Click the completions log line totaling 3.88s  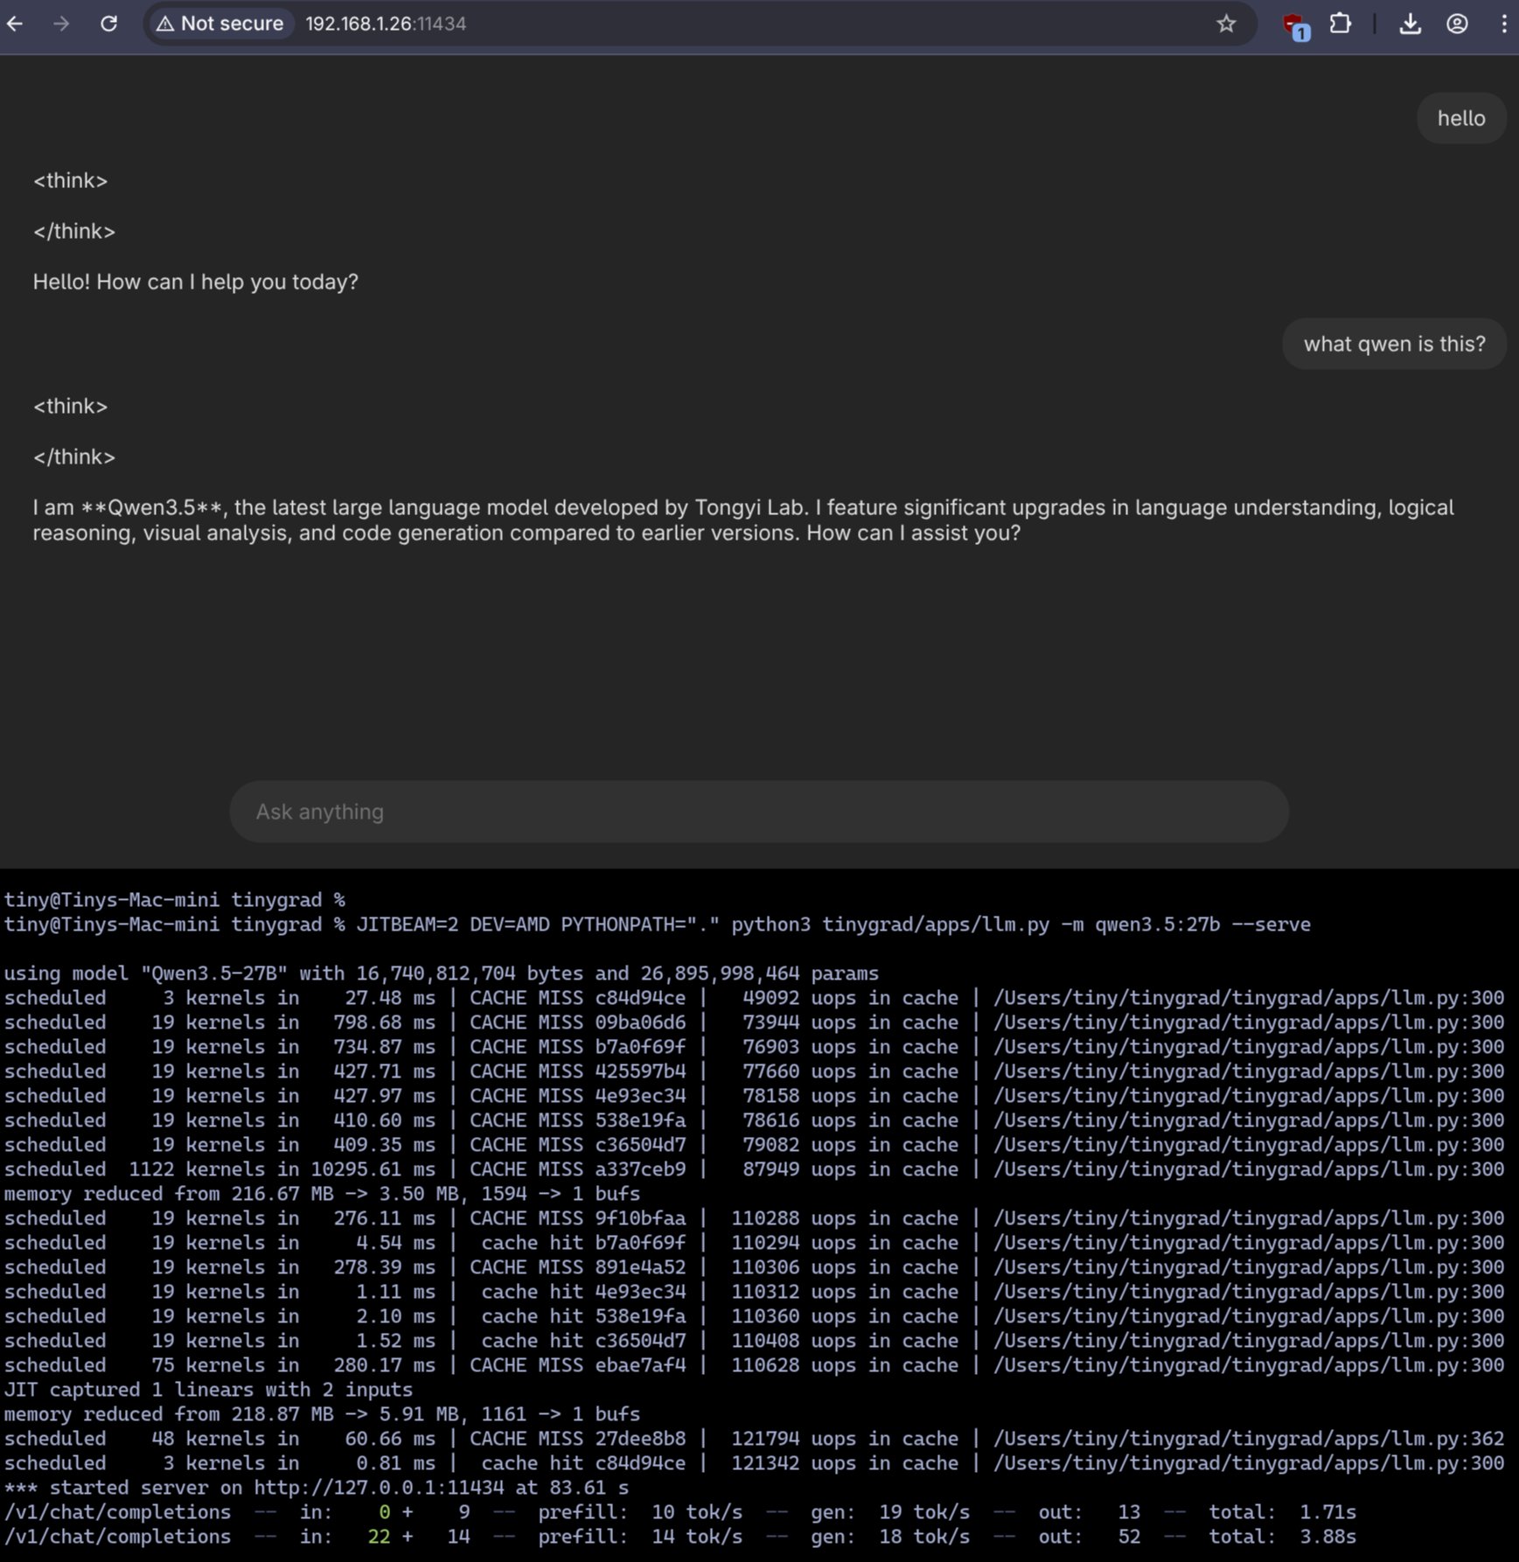[680, 1537]
